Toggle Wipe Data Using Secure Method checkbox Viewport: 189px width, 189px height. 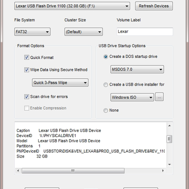[x=27, y=70]
